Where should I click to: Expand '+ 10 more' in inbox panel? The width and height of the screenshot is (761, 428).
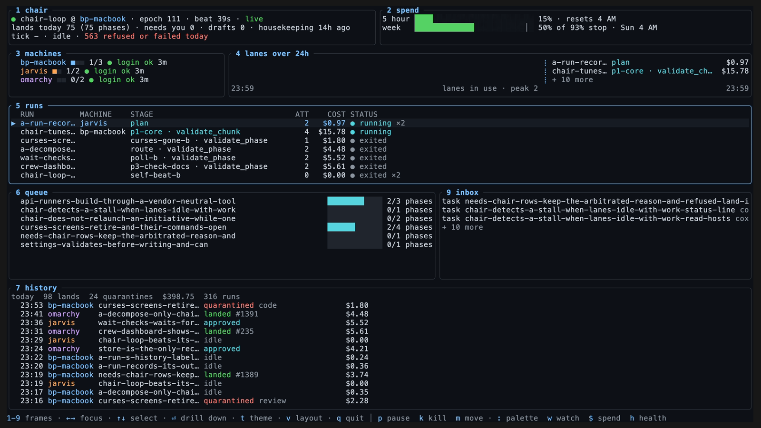pyautogui.click(x=462, y=227)
